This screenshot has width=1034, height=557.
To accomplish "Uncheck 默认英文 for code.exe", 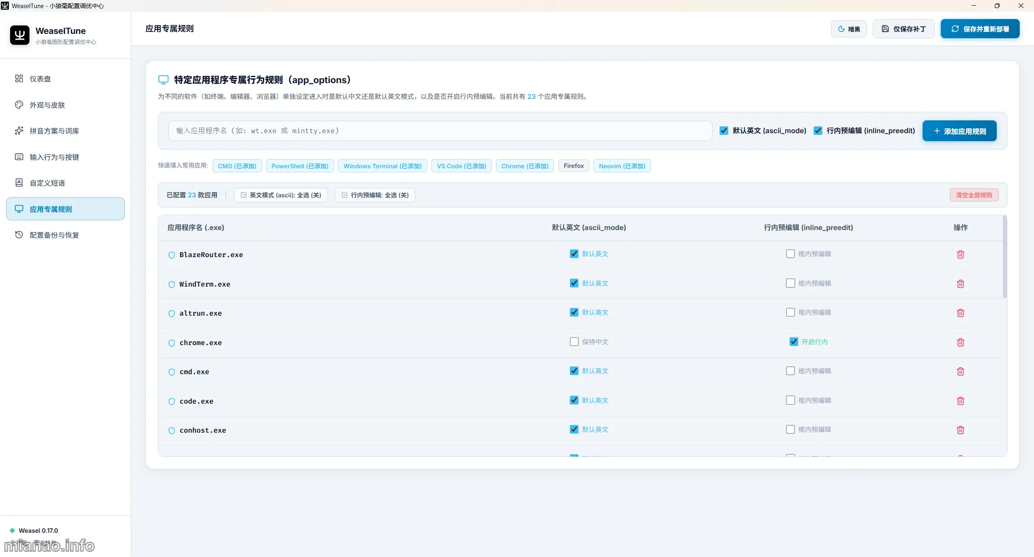I will [x=574, y=400].
